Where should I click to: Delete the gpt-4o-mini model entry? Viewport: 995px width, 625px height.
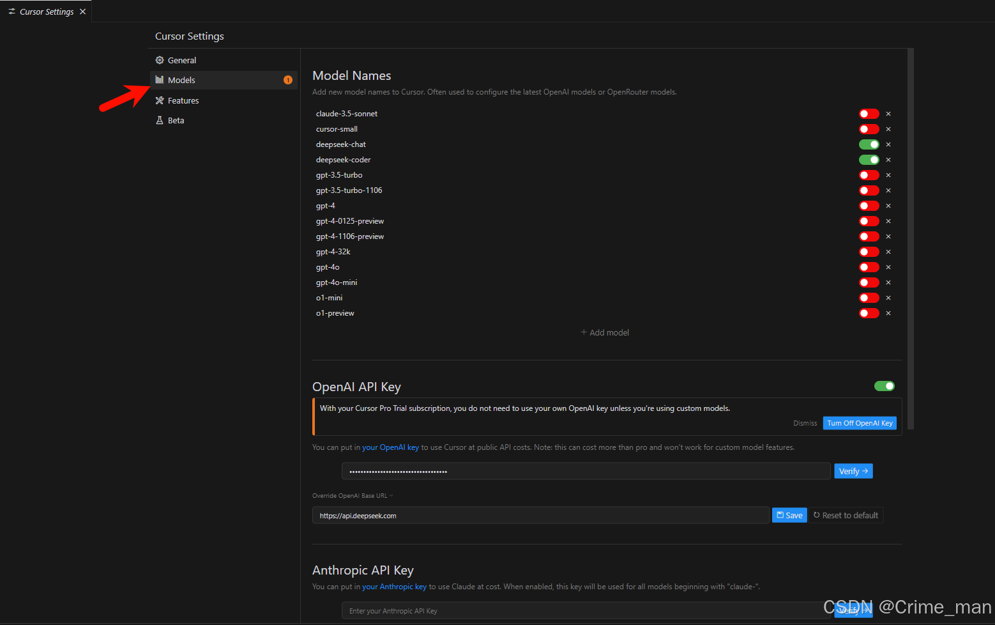pyautogui.click(x=888, y=282)
